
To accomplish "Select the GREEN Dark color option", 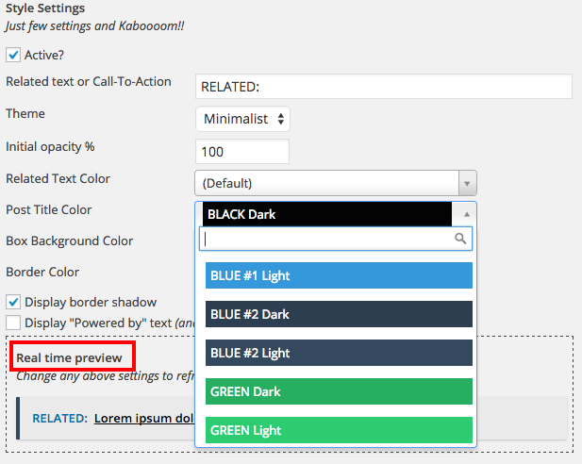I will (338, 391).
